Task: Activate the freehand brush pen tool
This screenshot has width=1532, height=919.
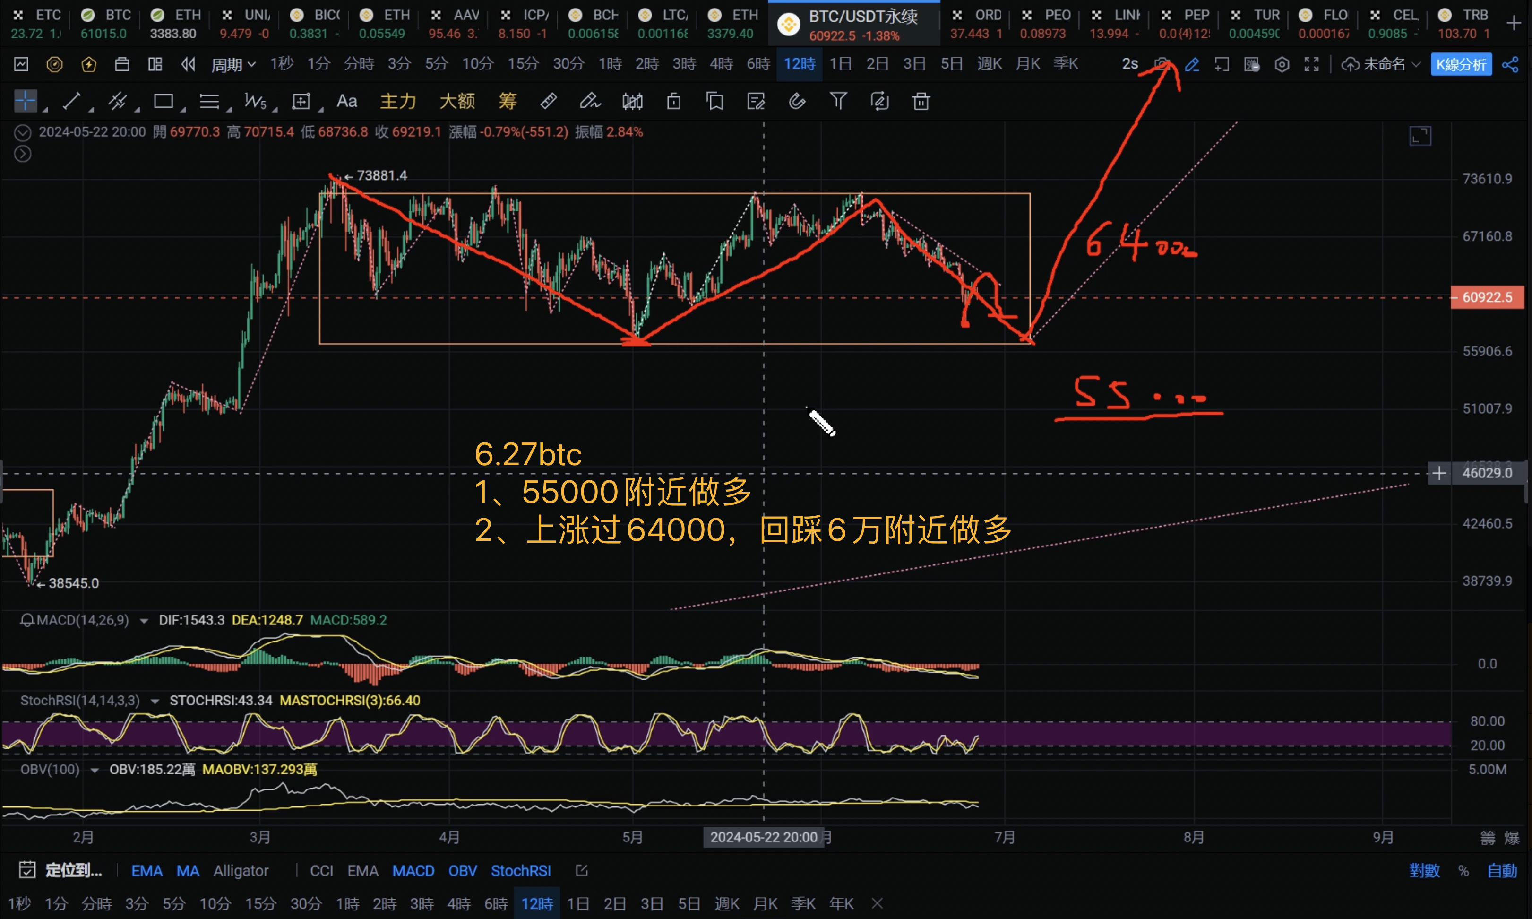Action: click(590, 101)
